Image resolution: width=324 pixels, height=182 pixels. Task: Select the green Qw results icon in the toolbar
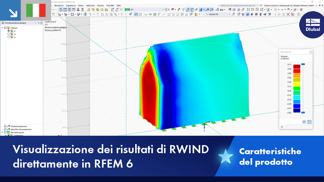pos(127,10)
